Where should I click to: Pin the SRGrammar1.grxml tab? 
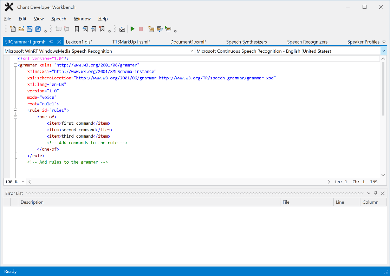52,42
